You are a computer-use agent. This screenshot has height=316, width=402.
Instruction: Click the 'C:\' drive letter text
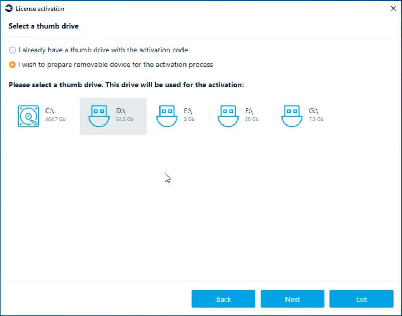coord(50,111)
